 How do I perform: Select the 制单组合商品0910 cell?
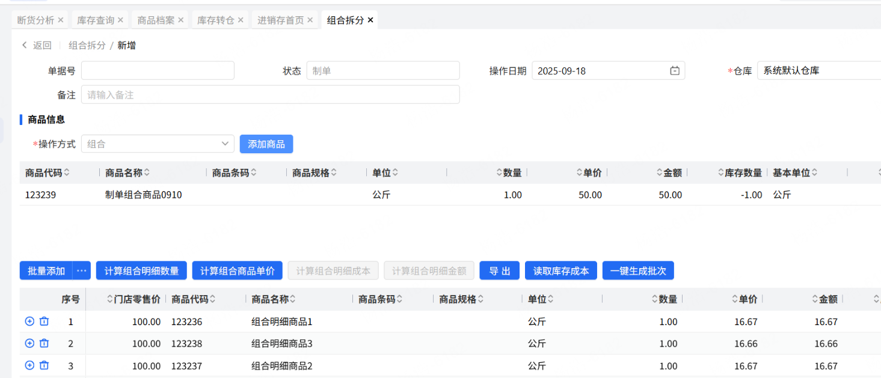(144, 195)
